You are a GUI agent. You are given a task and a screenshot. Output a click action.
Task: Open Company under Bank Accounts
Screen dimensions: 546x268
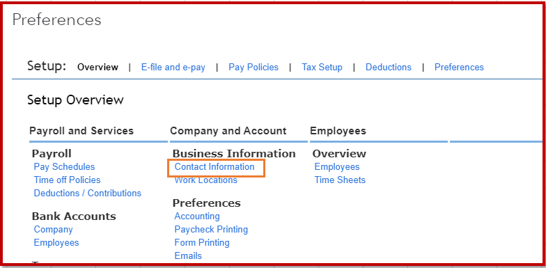click(53, 230)
